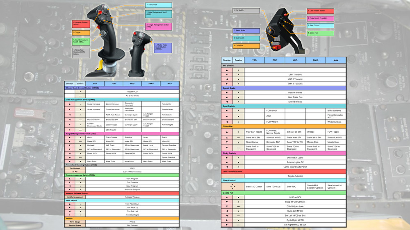Click the '2. Data Management Switch (DMS)' callout label

(158, 14)
